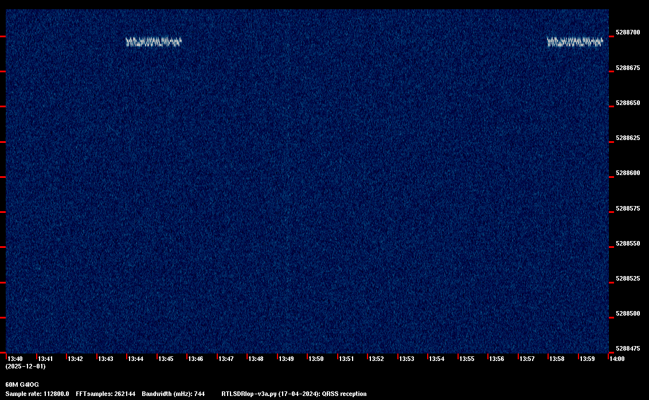Screen dimensions: 649x400
Task: Click the 60M G4IOG station label
Action: 22,385
